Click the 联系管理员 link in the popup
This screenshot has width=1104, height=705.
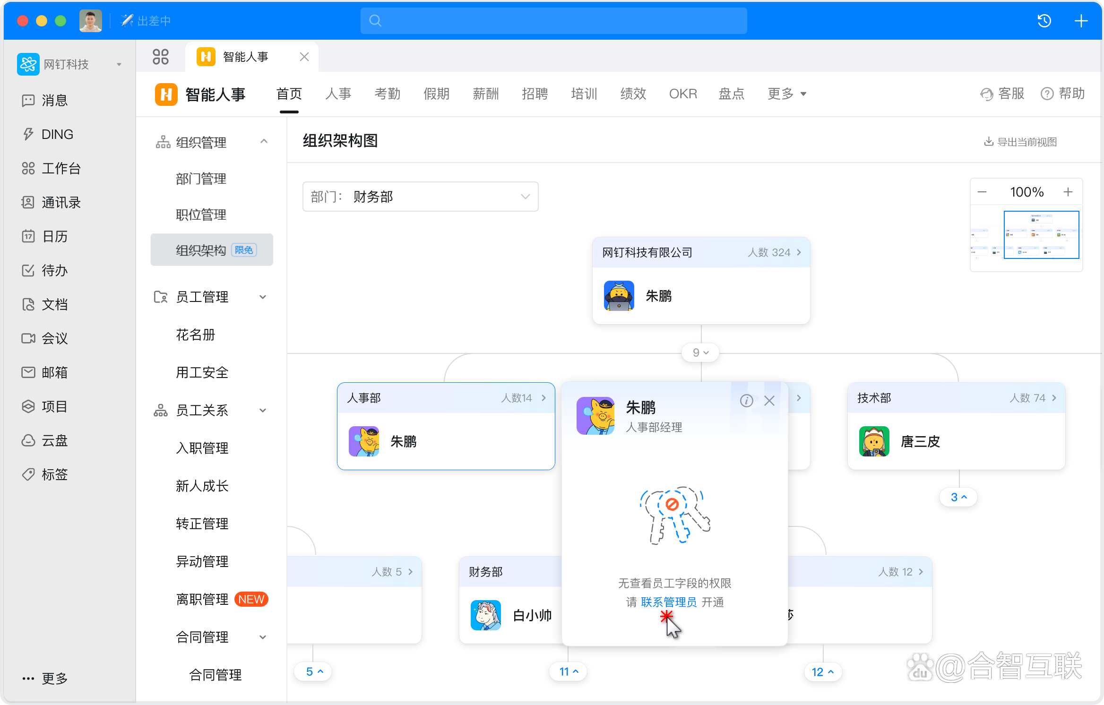pos(669,602)
